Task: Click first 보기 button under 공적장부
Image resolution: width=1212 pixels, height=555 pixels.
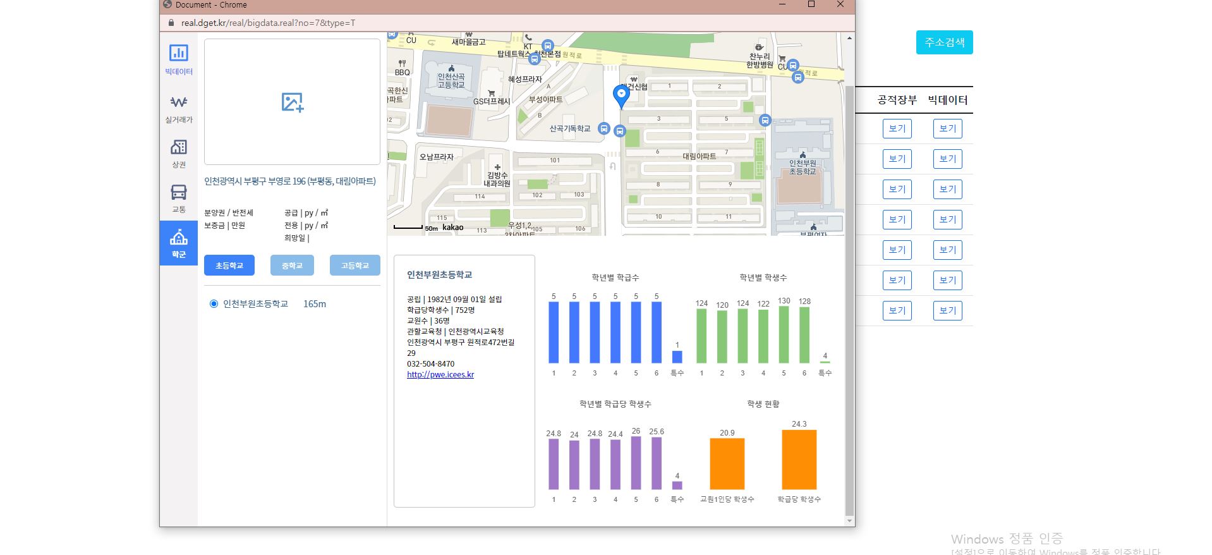Action: (x=897, y=129)
